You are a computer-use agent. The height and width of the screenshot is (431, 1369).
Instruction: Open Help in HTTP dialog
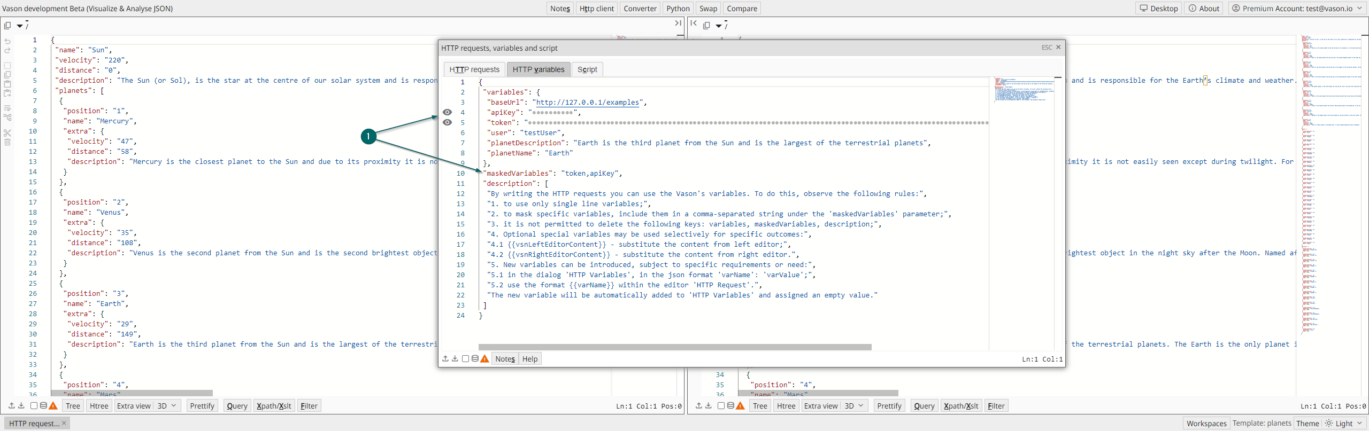coord(530,358)
